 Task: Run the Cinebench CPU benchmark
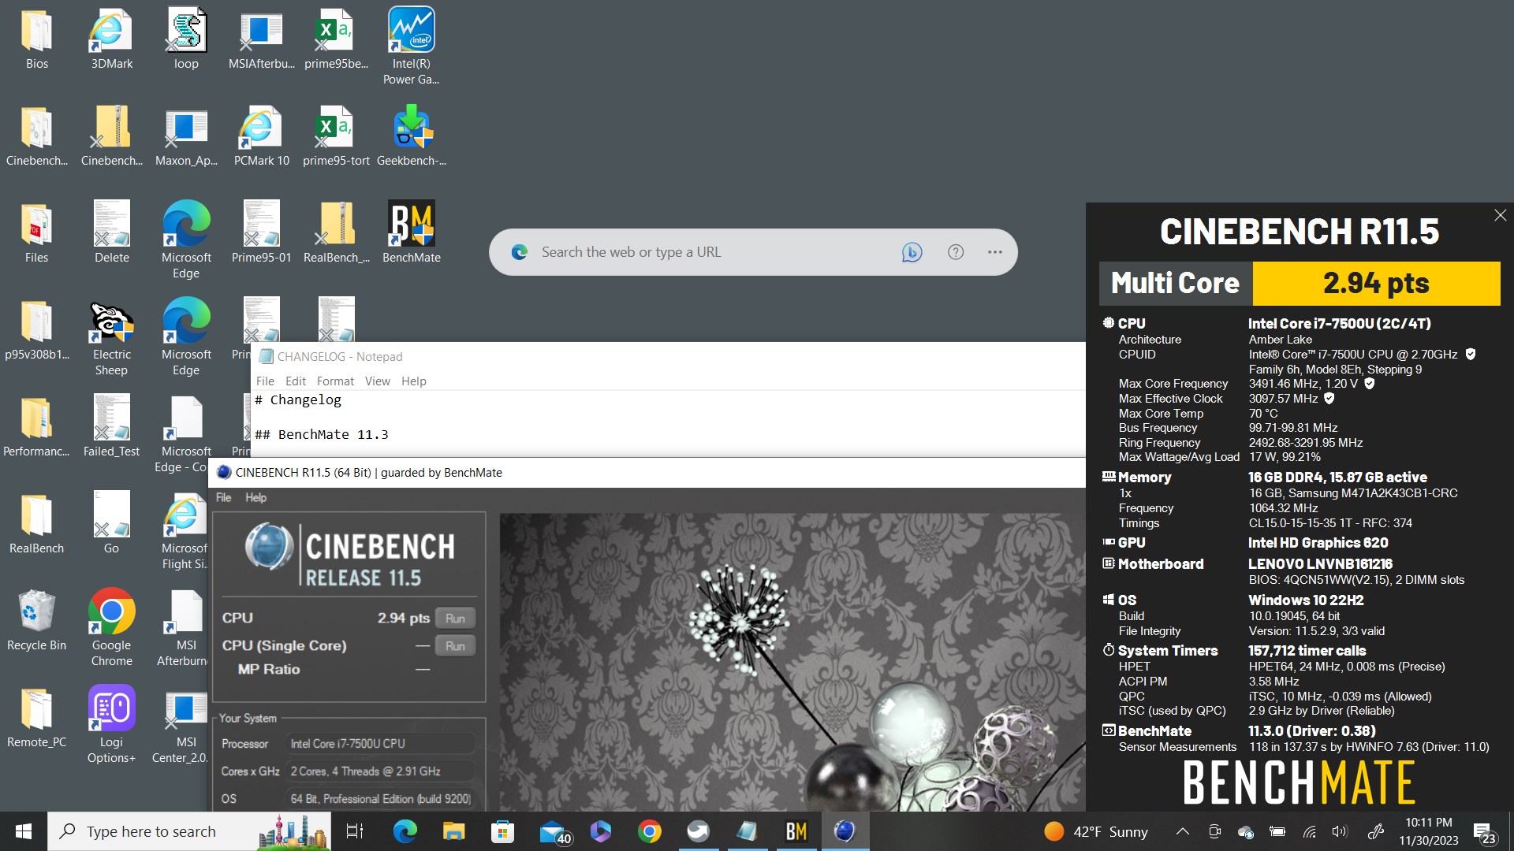455,619
